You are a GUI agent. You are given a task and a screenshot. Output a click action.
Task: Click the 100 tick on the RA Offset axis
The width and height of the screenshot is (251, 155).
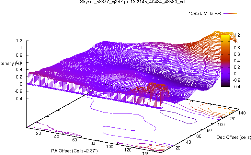[110, 147]
